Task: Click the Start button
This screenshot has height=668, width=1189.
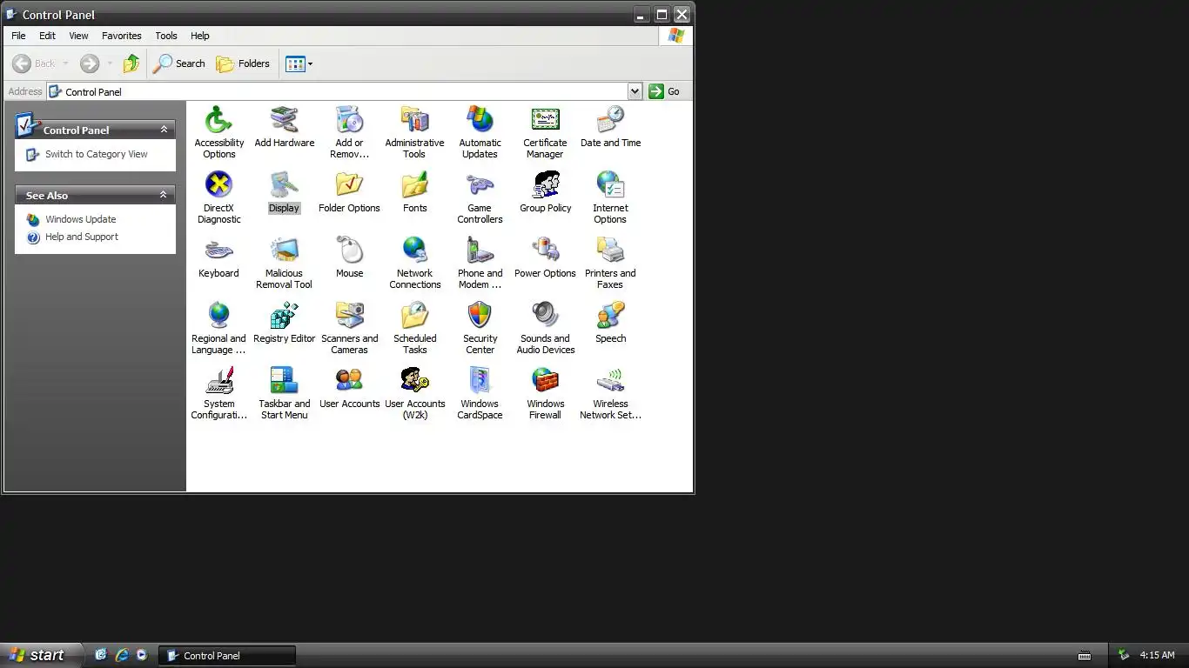Action: (40, 655)
